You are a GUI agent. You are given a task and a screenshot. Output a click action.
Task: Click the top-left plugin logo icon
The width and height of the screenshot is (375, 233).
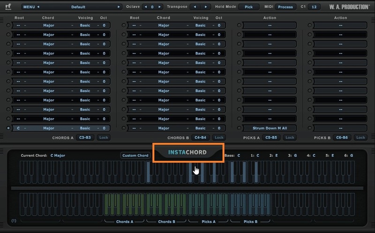[x=8, y=7]
